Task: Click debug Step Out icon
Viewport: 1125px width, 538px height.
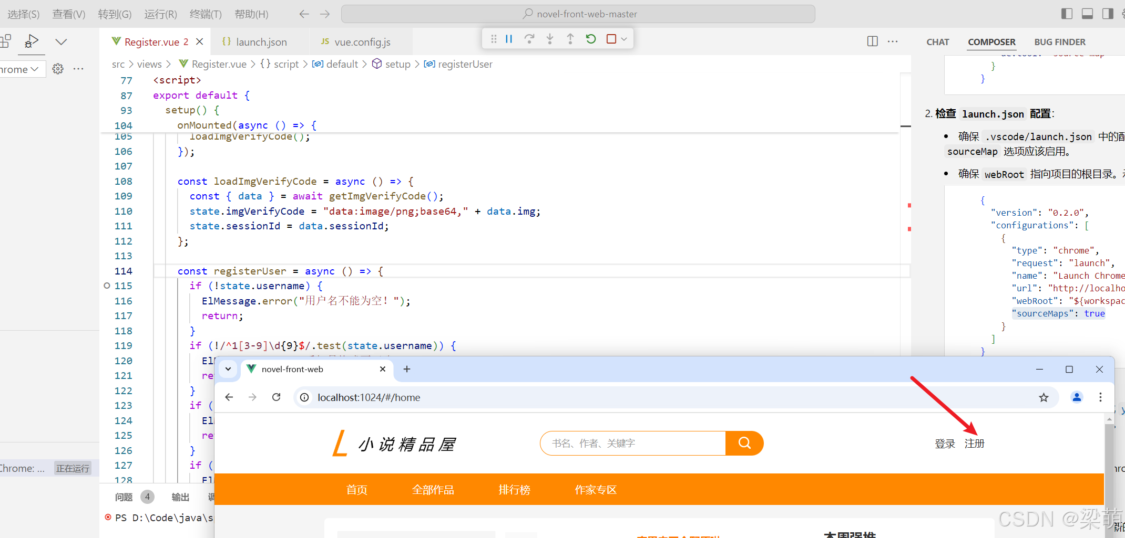Action: [570, 39]
